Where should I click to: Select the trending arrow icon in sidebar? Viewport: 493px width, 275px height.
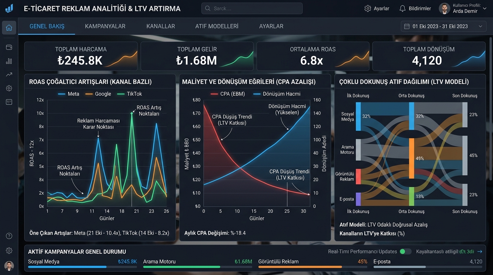tap(9, 74)
